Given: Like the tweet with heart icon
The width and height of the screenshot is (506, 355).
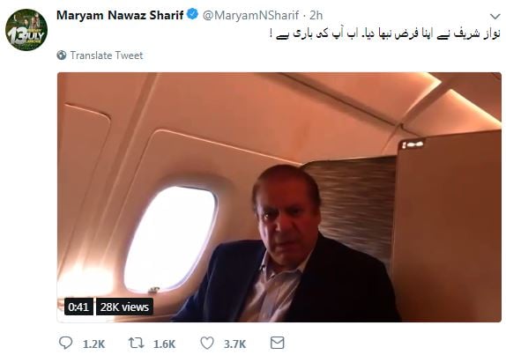Looking at the screenshot, I should click(207, 343).
